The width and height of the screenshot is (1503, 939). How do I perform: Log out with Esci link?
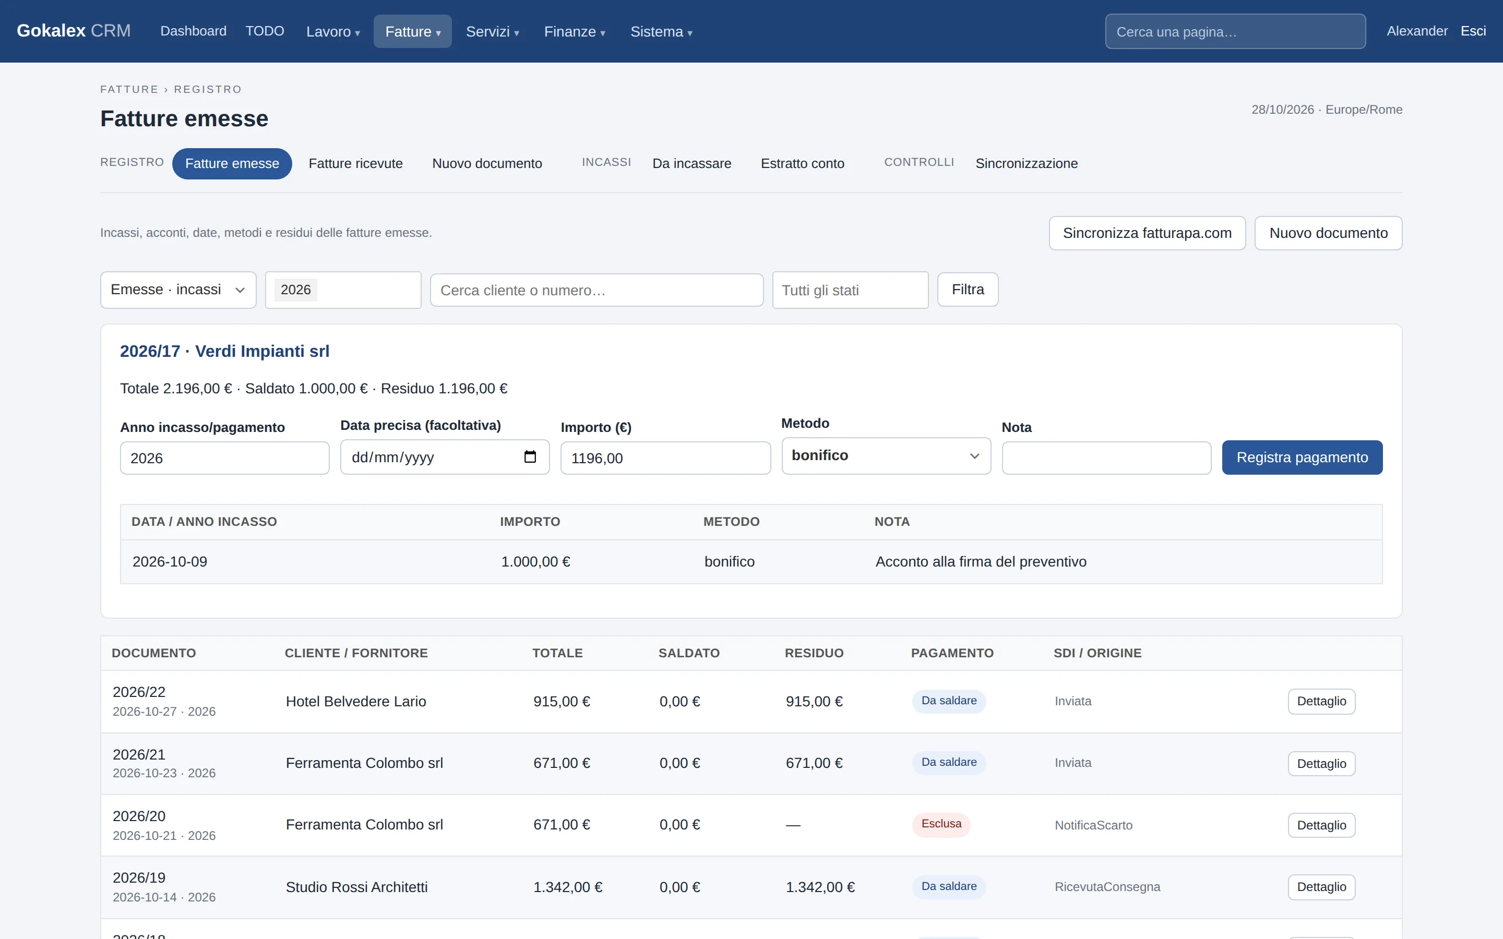1473,31
